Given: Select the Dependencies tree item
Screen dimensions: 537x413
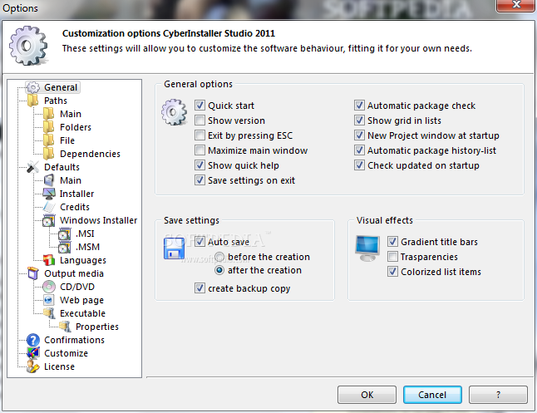Looking at the screenshot, I should point(90,154).
